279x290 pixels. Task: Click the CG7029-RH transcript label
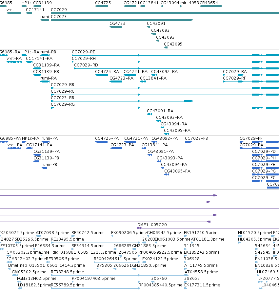84,59
